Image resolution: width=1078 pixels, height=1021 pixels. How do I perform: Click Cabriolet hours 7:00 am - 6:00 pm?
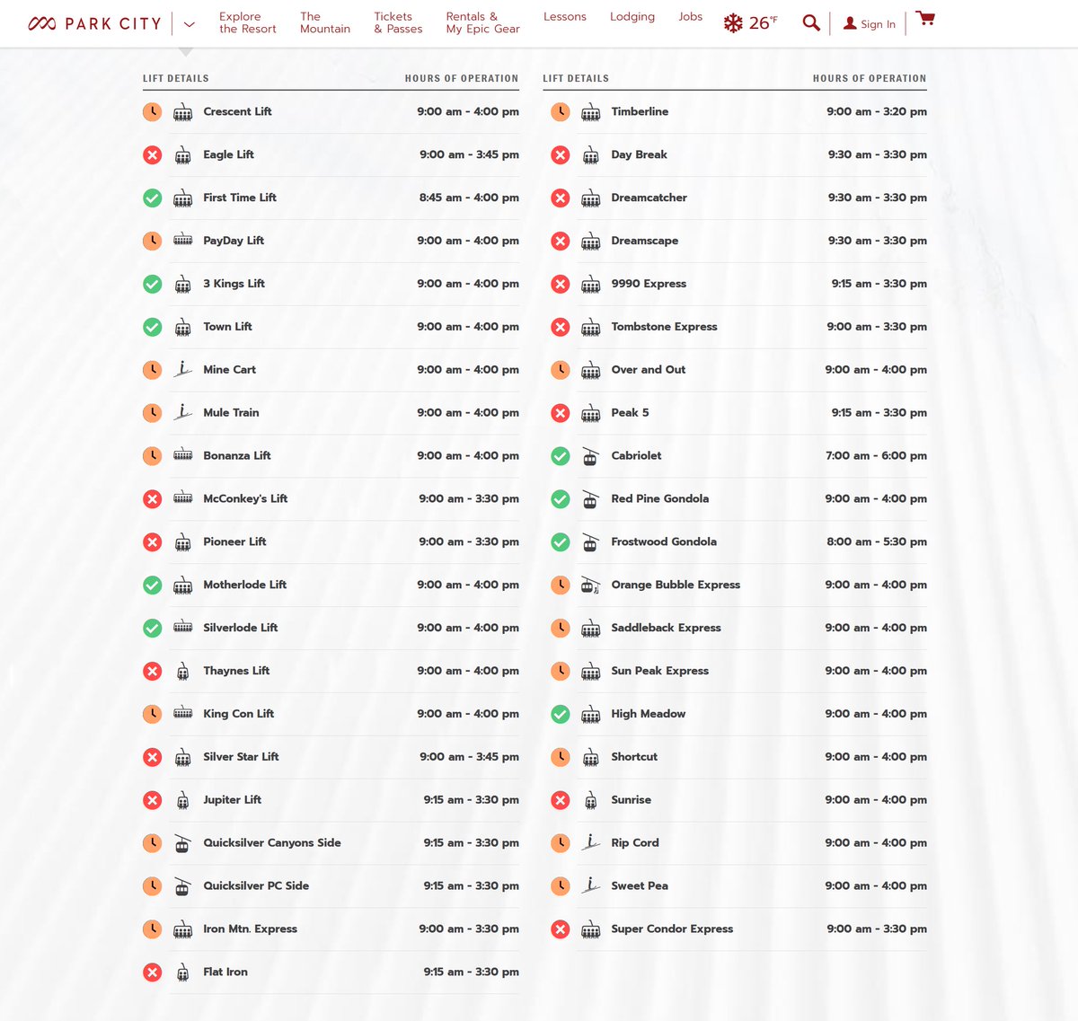tap(876, 456)
